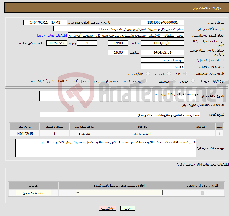Click the متر مربع unit cell

pyautogui.click(x=84, y=134)
